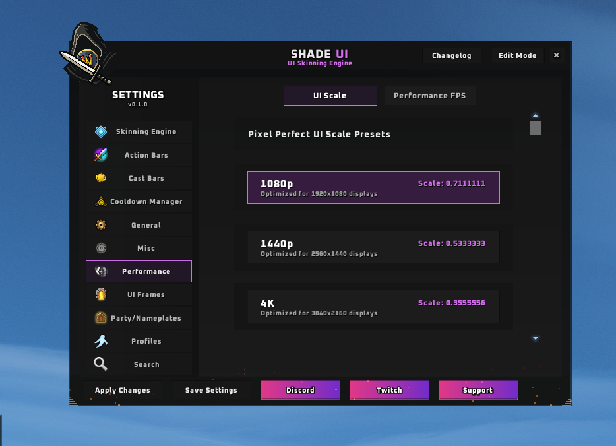Switch to the UI Scale tab
616x446 pixels.
coord(330,96)
